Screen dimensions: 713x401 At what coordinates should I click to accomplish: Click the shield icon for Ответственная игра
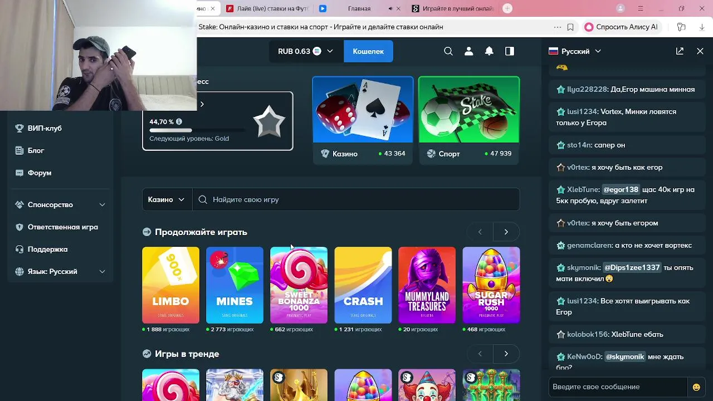[19, 227]
